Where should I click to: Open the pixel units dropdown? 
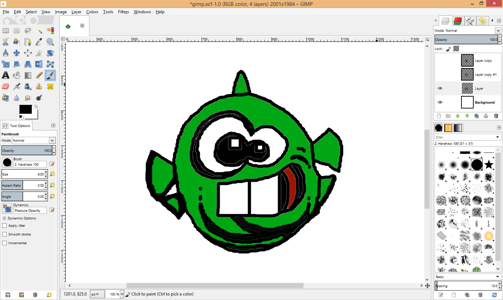(x=96, y=294)
